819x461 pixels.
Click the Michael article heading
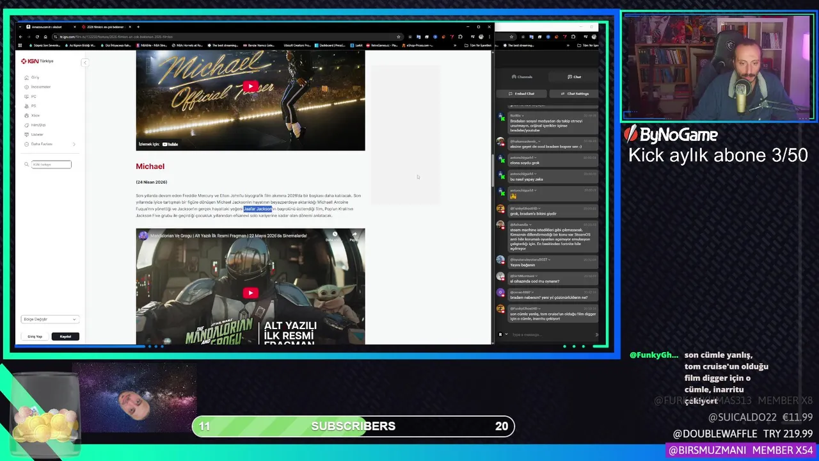pyautogui.click(x=150, y=166)
